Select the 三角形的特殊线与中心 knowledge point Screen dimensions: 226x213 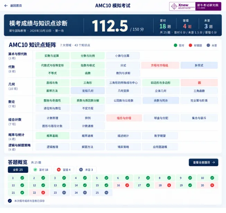123,83
